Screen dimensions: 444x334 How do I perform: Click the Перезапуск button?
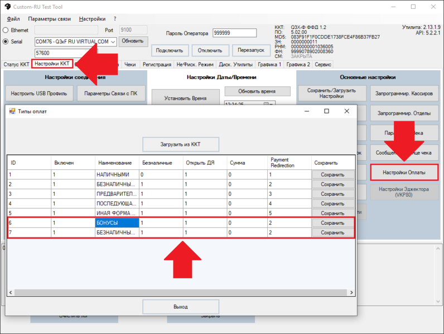click(x=252, y=50)
